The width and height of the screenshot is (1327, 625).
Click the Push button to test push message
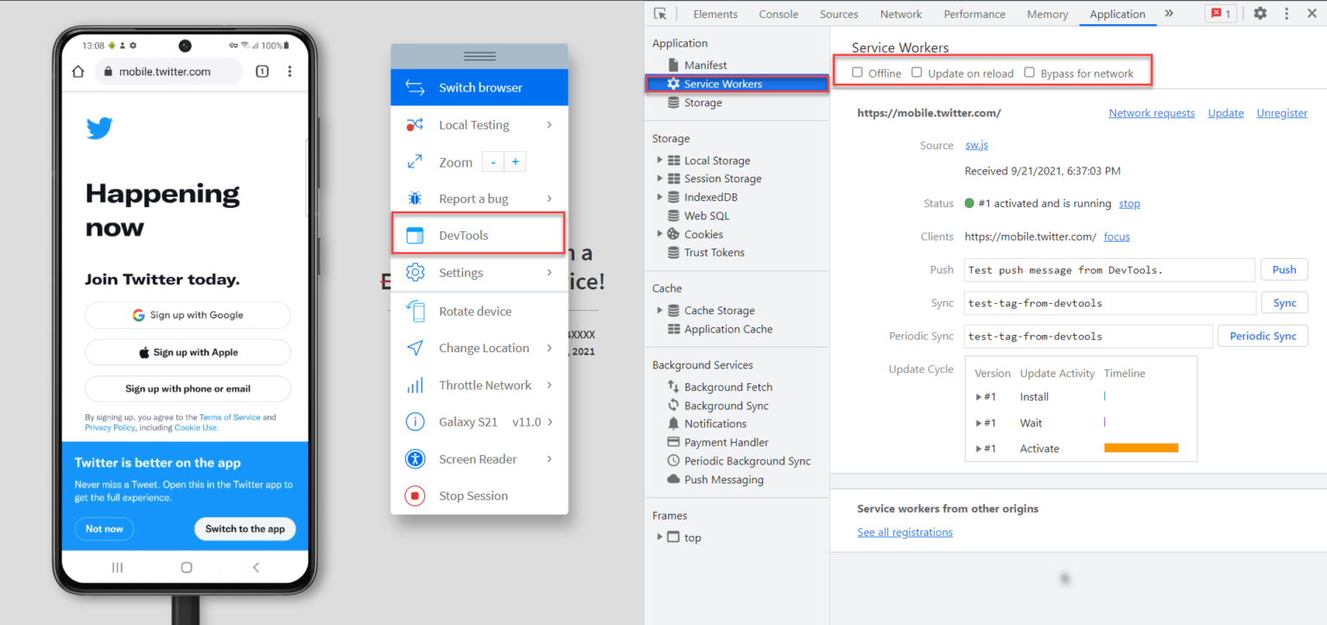click(x=1284, y=269)
